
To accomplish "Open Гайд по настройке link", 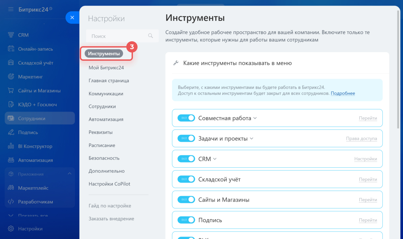I will 110,206.
